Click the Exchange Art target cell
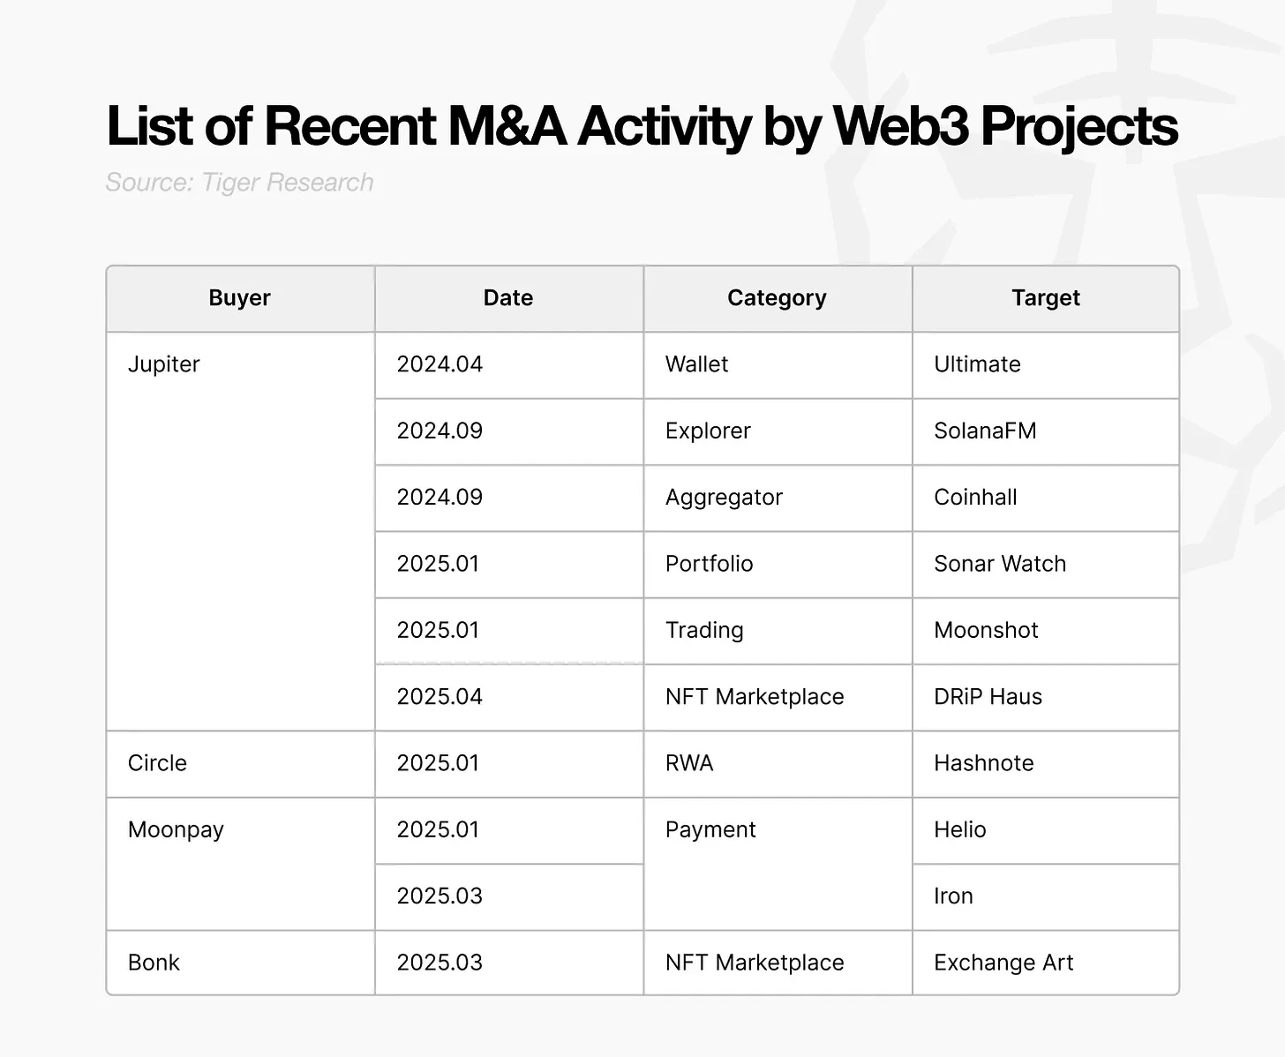 [x=1003, y=963]
